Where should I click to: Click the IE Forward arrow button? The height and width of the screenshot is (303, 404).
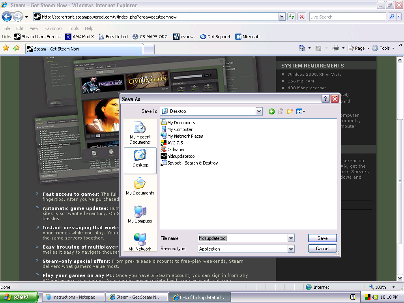point(18,17)
